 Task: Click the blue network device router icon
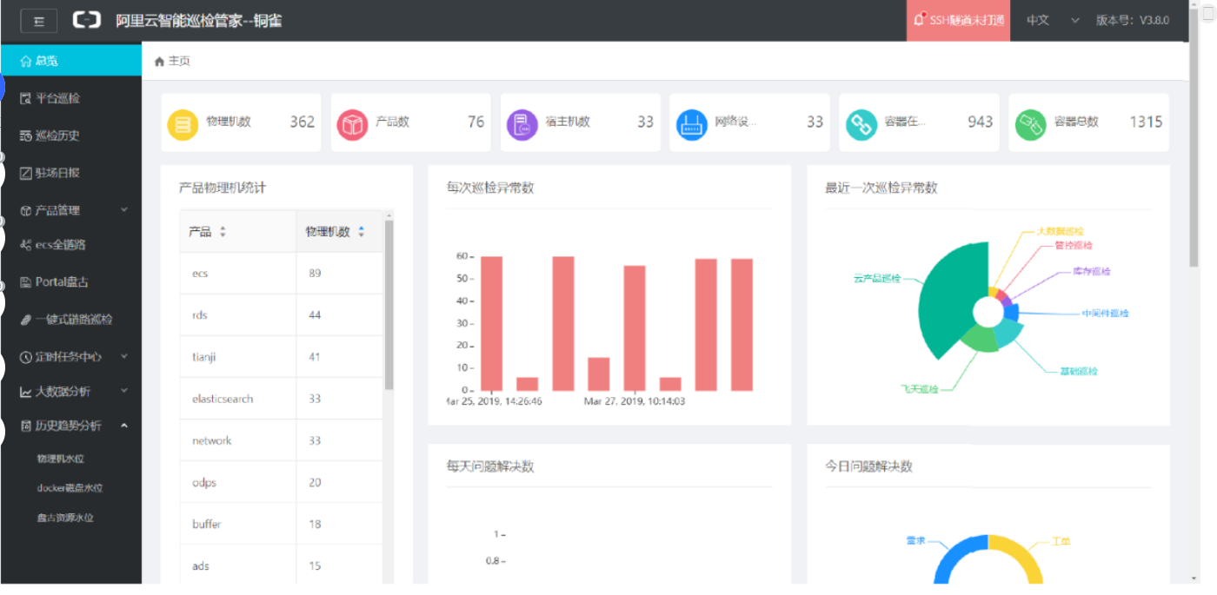(x=692, y=125)
